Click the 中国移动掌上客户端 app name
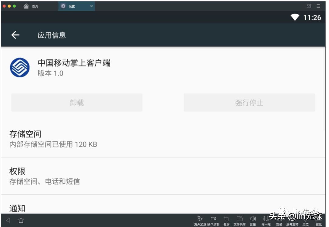Viewport: 329px width, 227px height. pyautogui.click(x=74, y=63)
